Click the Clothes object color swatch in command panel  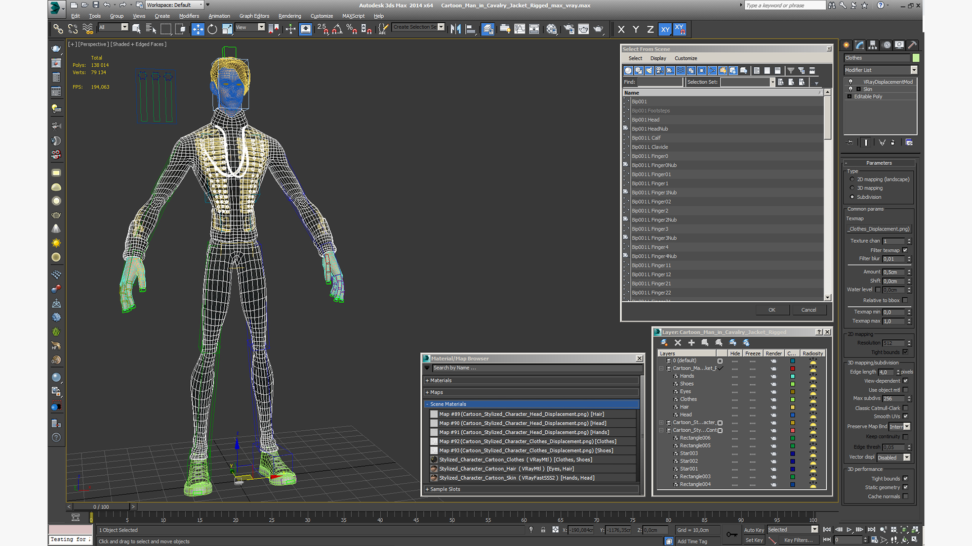pos(916,58)
